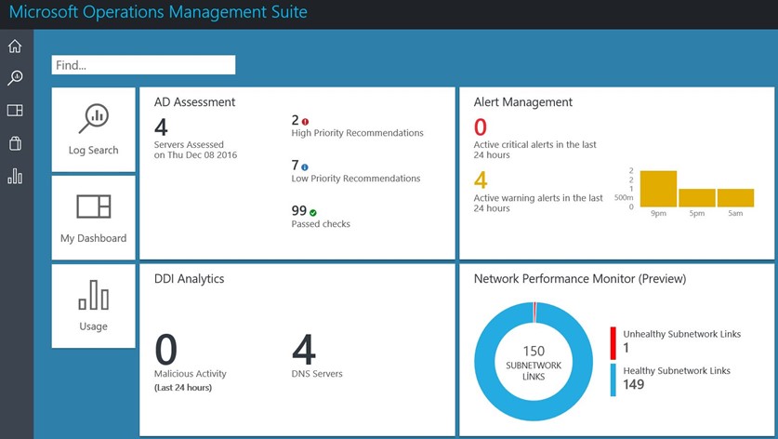
Task: Click '(Last 24 hours)' text
Action: coord(182,388)
